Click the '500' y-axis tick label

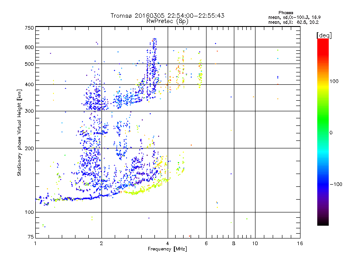[29, 64]
